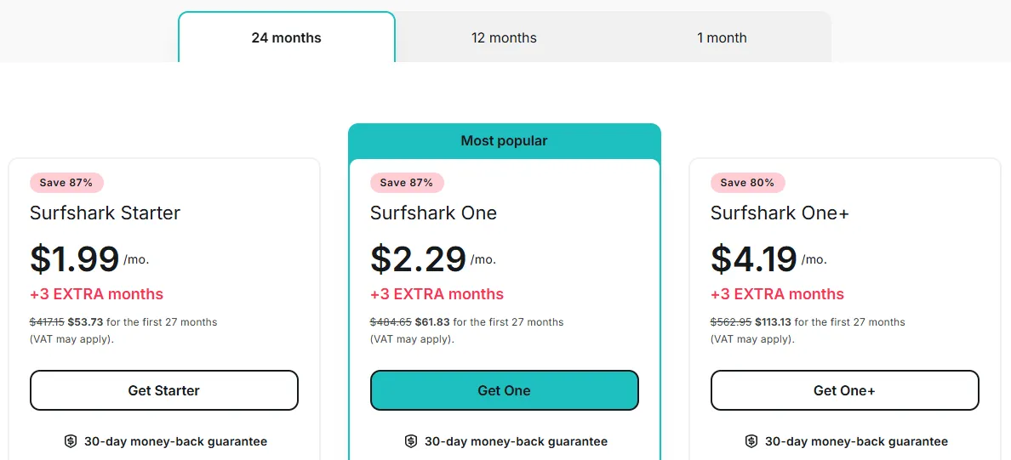Image resolution: width=1011 pixels, height=460 pixels.
Task: Click +3 EXTRA months under Starter price
Action: (x=96, y=294)
